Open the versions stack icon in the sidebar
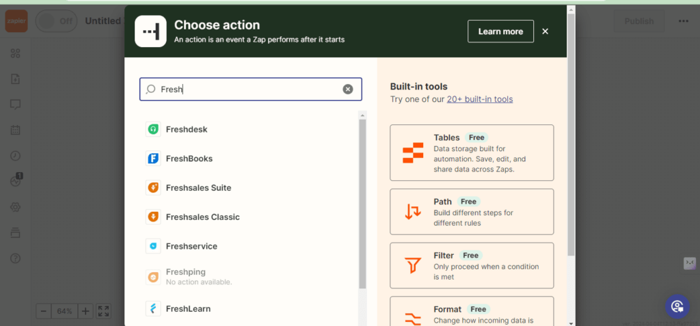This screenshot has height=326, width=700. coord(16,232)
